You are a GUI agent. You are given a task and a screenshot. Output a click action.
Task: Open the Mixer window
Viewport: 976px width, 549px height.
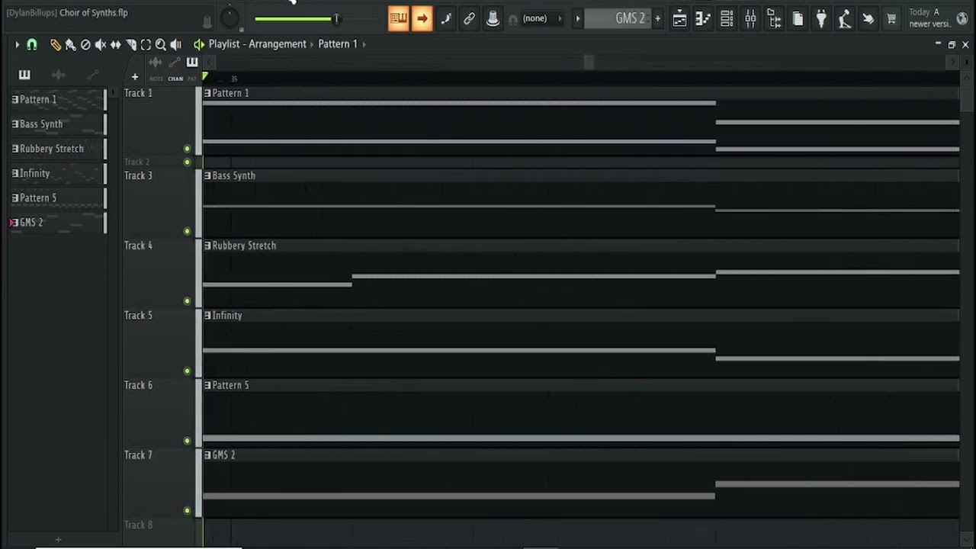point(750,19)
